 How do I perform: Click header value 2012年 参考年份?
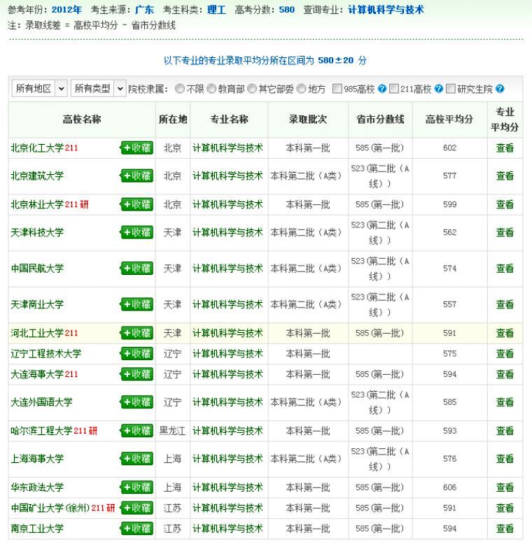(66, 10)
